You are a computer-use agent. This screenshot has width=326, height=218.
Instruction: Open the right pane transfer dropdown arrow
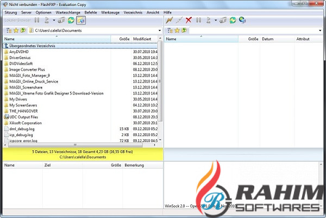click(x=216, y=20)
